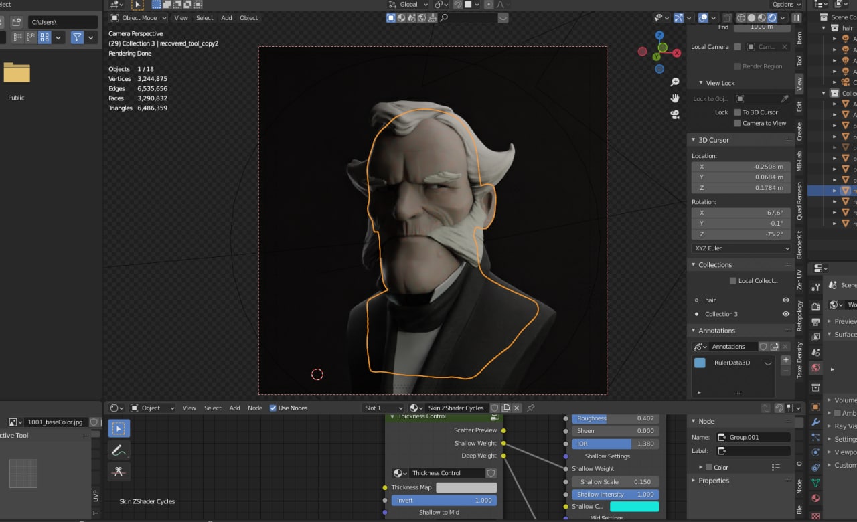Pin the node editor material
The height and width of the screenshot is (522, 857).
(531, 408)
